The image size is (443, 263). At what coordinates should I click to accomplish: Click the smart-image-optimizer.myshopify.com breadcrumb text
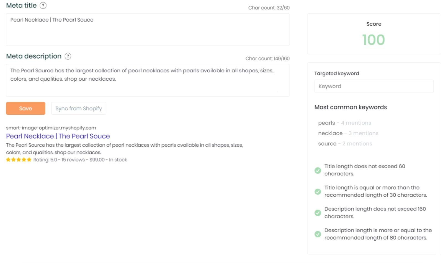[x=51, y=128]
